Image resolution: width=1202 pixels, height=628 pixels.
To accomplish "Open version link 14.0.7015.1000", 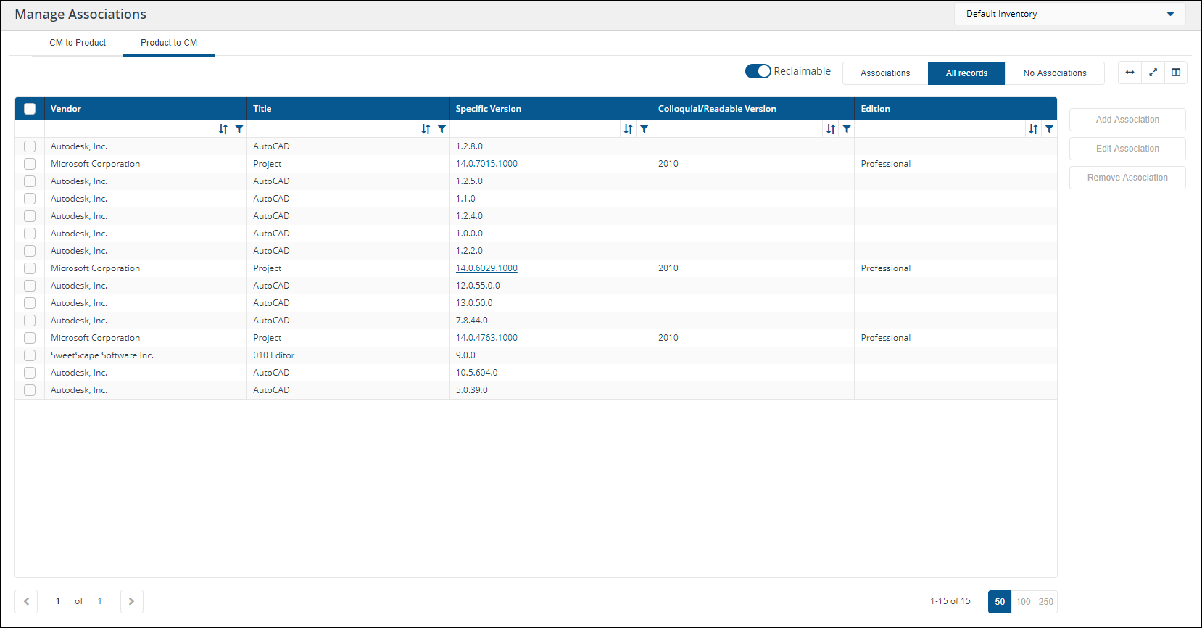I will 486,164.
